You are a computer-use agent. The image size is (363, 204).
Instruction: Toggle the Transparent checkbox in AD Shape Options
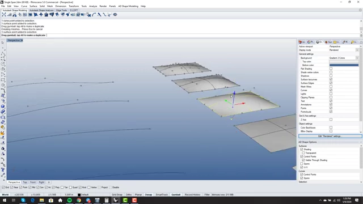coord(303,153)
